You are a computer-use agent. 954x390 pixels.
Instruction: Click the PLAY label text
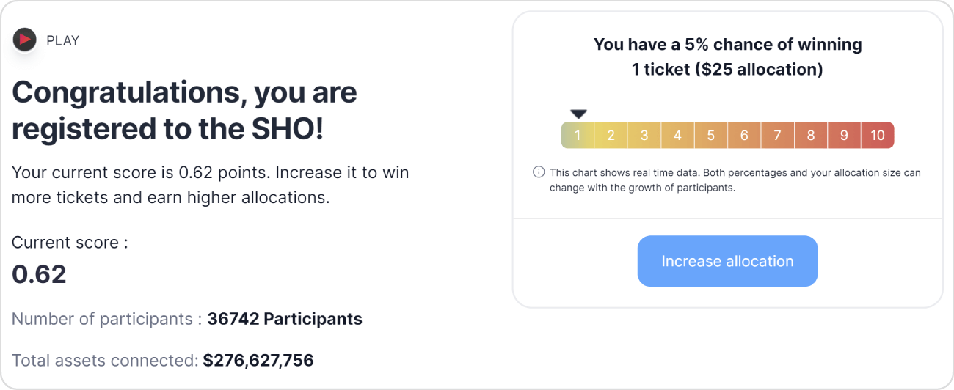tap(63, 40)
